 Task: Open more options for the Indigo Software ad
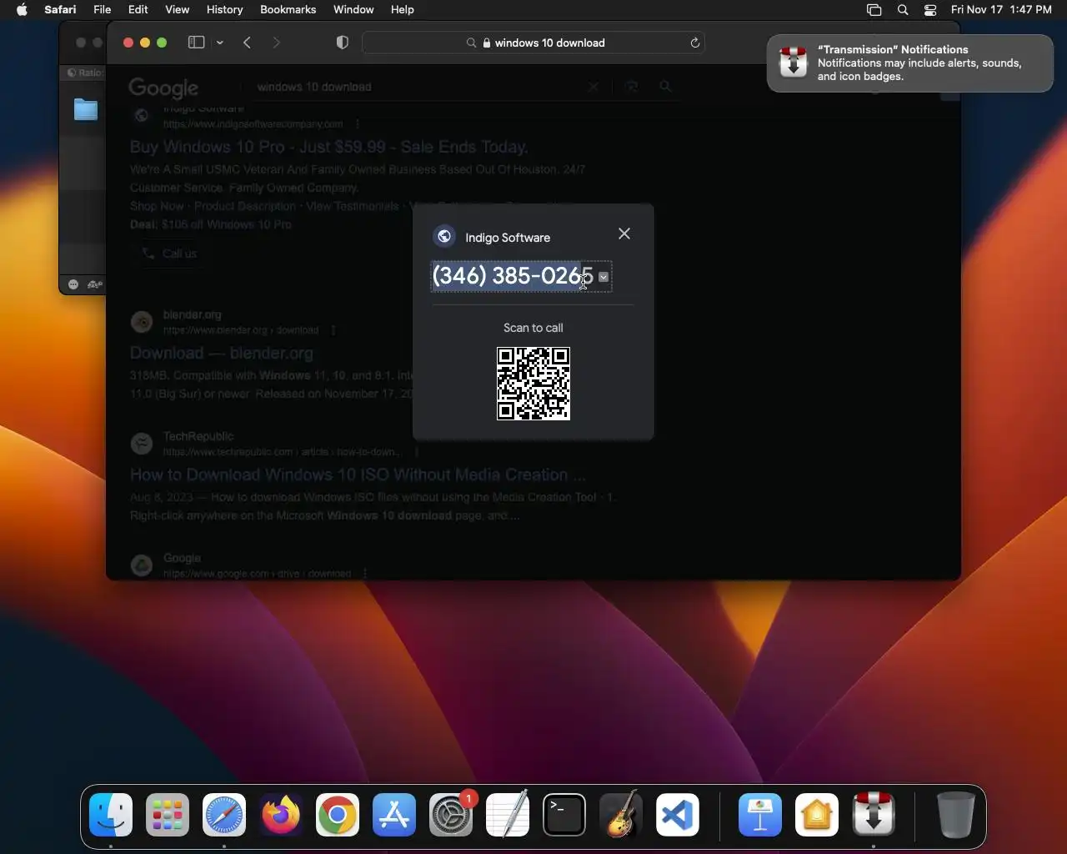(x=358, y=124)
